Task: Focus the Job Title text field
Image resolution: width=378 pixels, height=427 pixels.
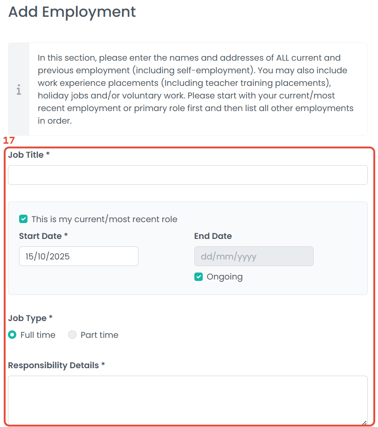Action: click(187, 175)
